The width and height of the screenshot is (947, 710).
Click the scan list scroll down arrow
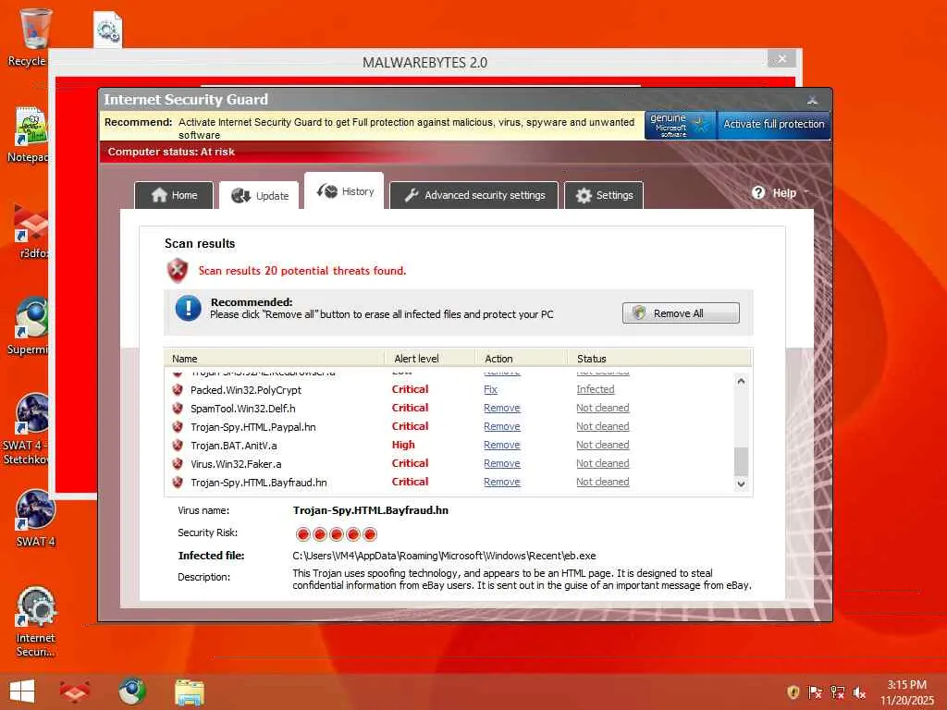[741, 484]
